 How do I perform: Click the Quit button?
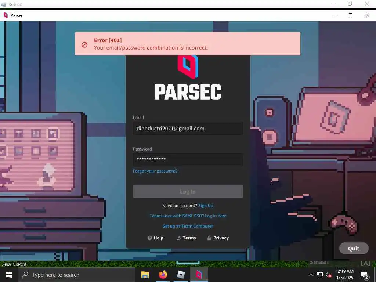pyautogui.click(x=354, y=248)
